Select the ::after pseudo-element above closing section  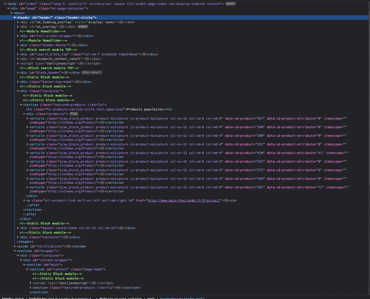point(33,205)
